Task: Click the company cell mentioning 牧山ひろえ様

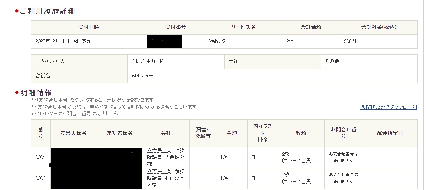Action: click(166, 178)
